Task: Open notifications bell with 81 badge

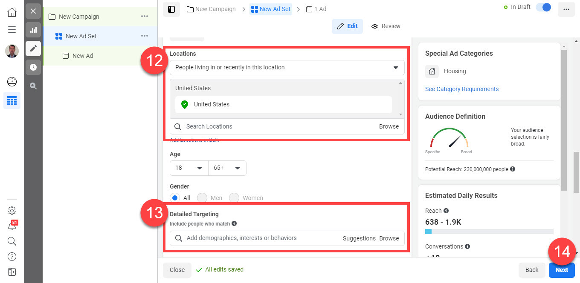Action: (12, 226)
